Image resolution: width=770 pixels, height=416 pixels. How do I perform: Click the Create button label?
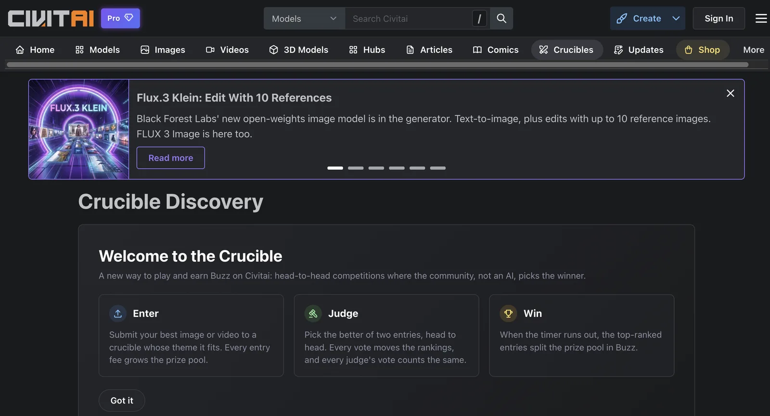pos(647,18)
